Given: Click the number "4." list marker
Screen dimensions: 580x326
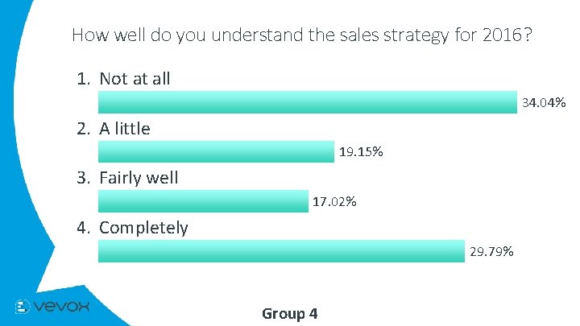Looking at the screenshot, I should [83, 228].
